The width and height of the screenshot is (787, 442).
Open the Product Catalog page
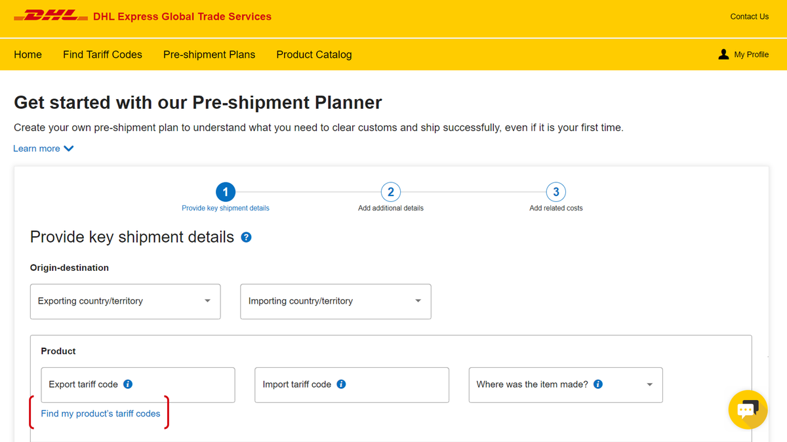313,54
